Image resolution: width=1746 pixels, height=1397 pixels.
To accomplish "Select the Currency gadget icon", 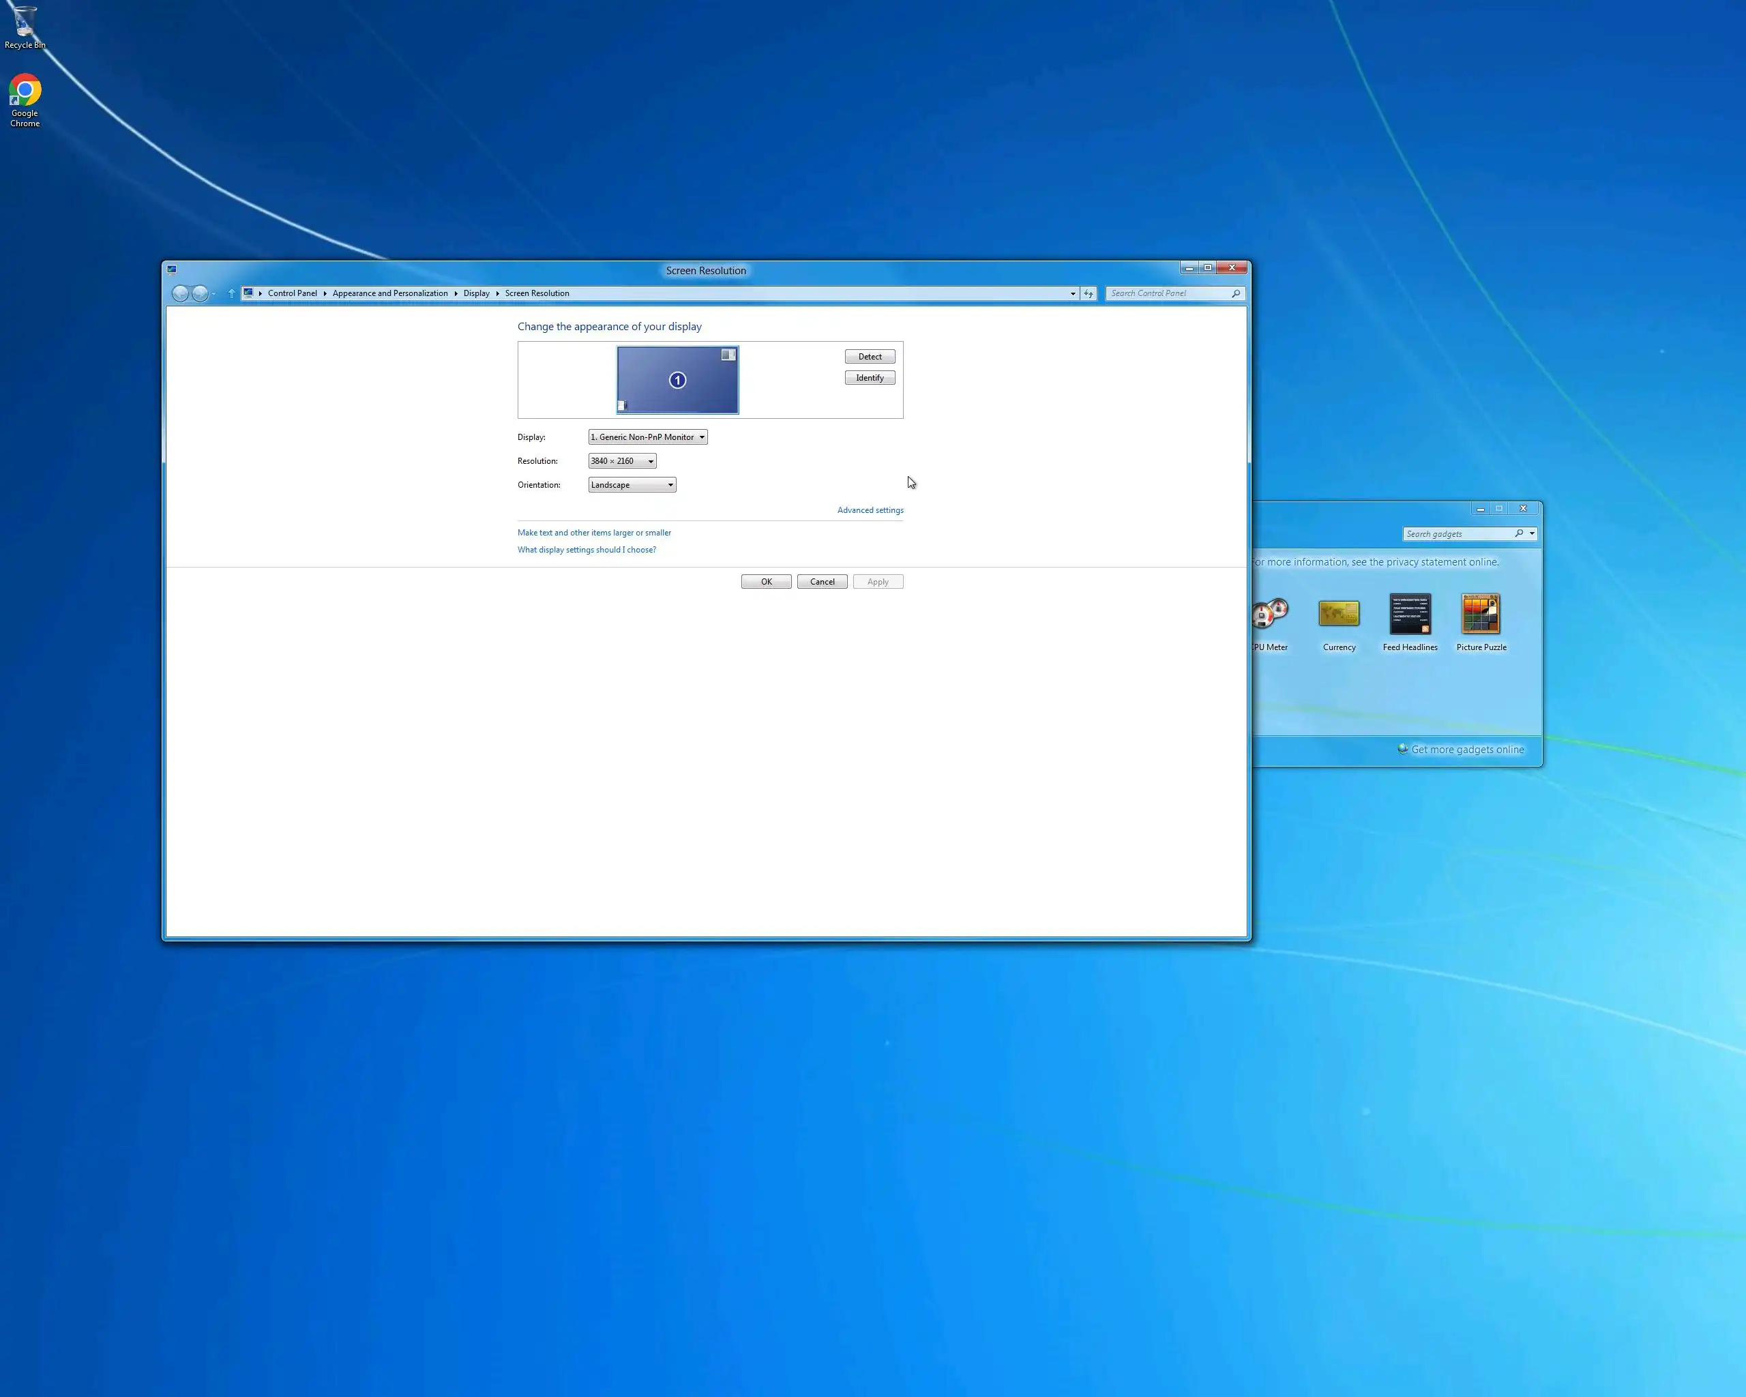I will pyautogui.click(x=1339, y=615).
